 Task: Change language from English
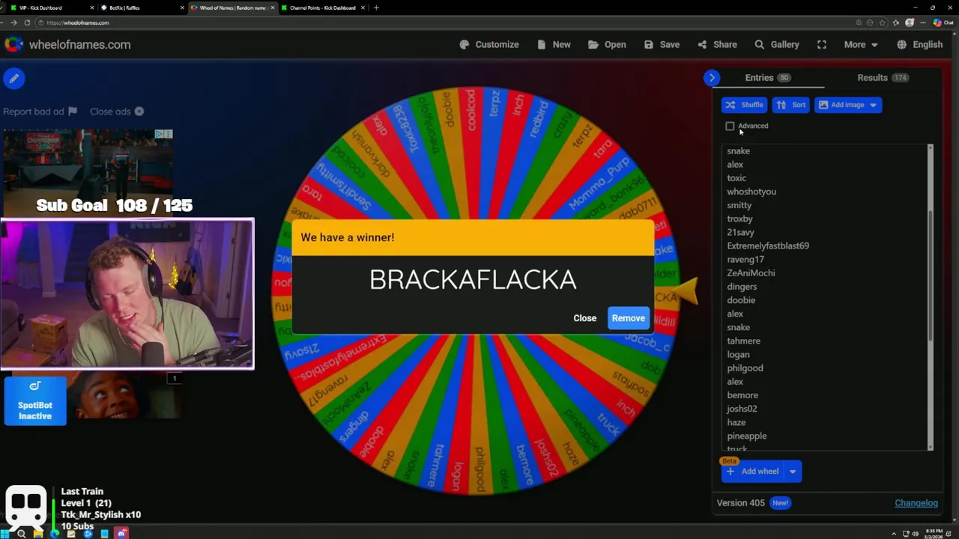pos(920,45)
